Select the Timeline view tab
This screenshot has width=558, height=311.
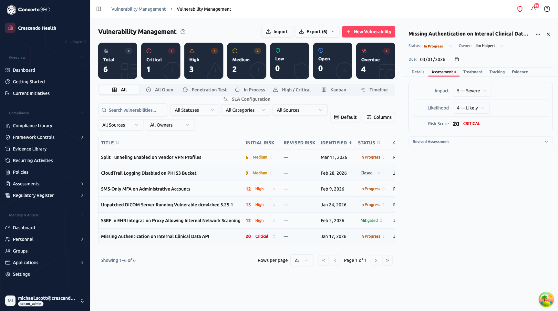coord(374,90)
